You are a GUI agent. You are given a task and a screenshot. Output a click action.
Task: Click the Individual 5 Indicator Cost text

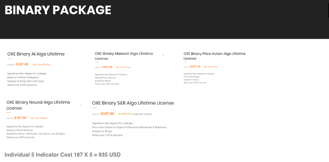tap(63, 155)
